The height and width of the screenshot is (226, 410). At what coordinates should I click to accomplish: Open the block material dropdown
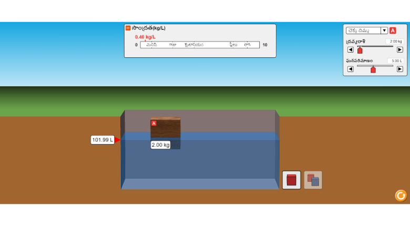pyautogui.click(x=363, y=30)
